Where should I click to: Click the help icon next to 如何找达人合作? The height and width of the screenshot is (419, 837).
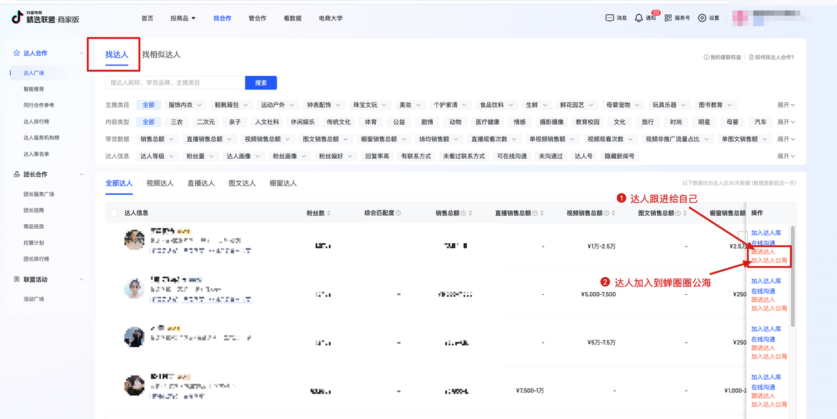(x=751, y=57)
